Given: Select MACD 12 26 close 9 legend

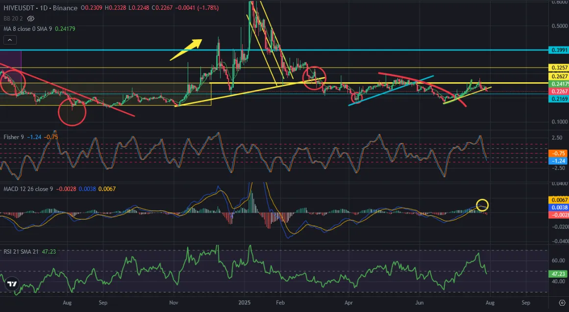Looking at the screenshot, I should point(28,189).
